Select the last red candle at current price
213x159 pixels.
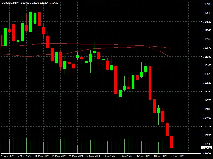tap(171, 142)
